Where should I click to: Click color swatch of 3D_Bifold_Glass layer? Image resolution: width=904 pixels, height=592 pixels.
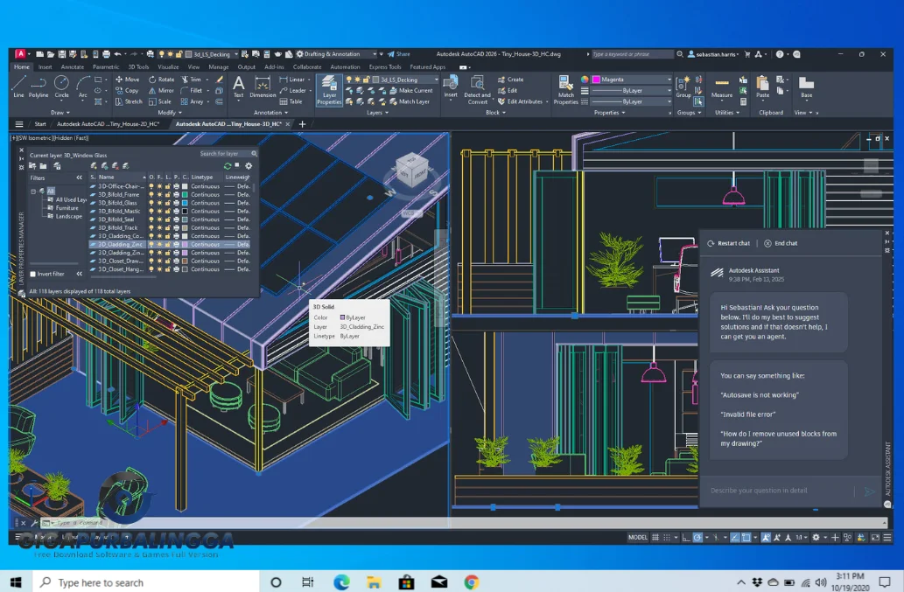(185, 203)
